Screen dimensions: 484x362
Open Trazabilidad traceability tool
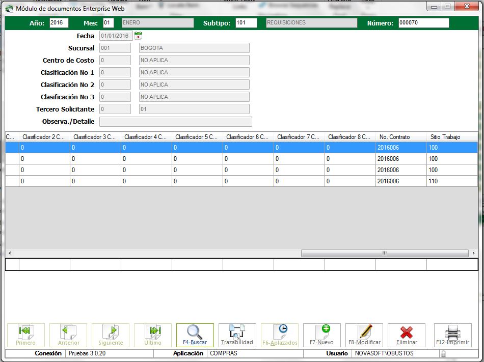coord(237,335)
